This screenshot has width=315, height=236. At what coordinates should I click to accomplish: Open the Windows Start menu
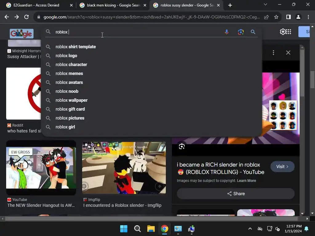pos(124,229)
